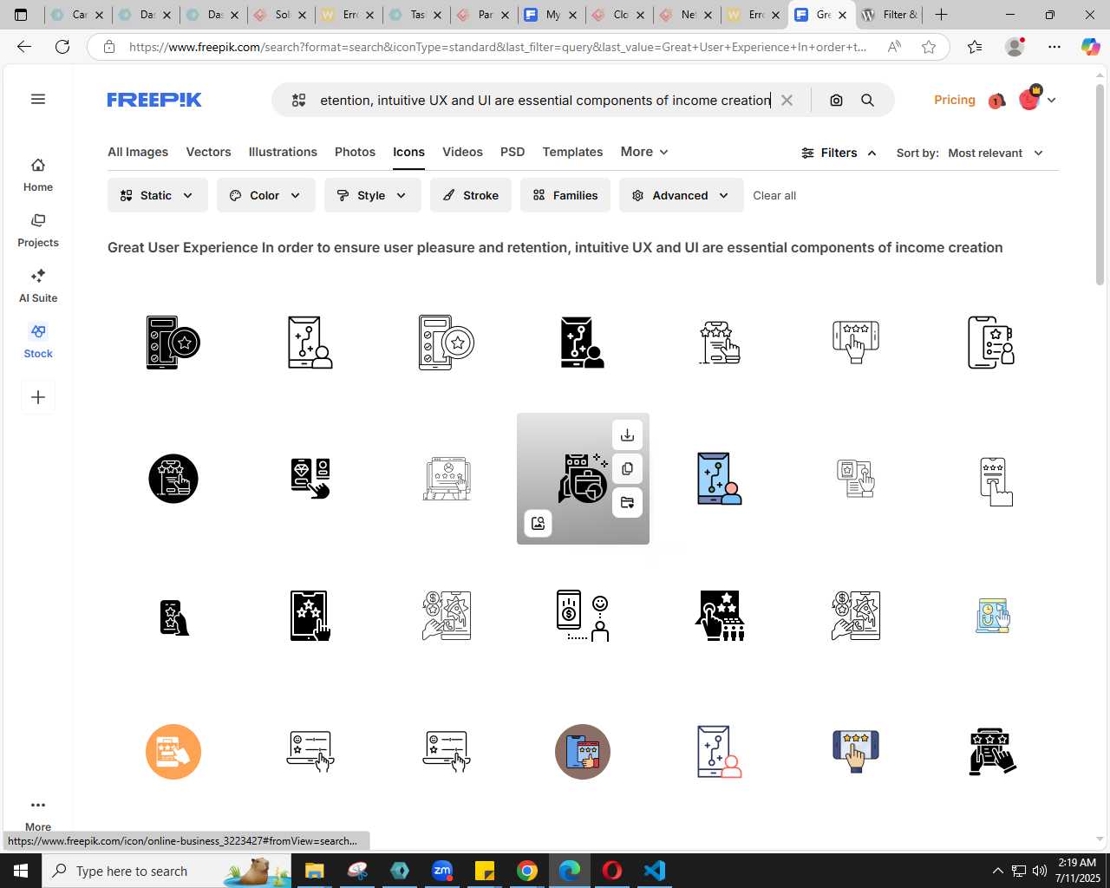Screen dimensions: 1110x888
Task: Open the Color filter dropdown
Action: pos(265,195)
